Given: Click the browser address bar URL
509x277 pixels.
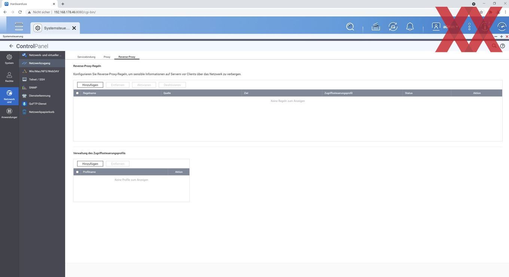Looking at the screenshot, I should coord(75,12).
